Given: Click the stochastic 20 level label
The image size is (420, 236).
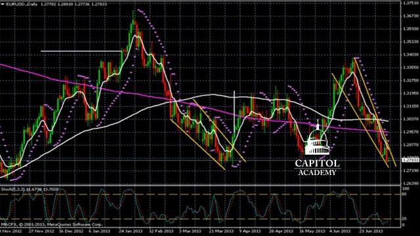Looking at the screenshot, I should coord(405,218).
